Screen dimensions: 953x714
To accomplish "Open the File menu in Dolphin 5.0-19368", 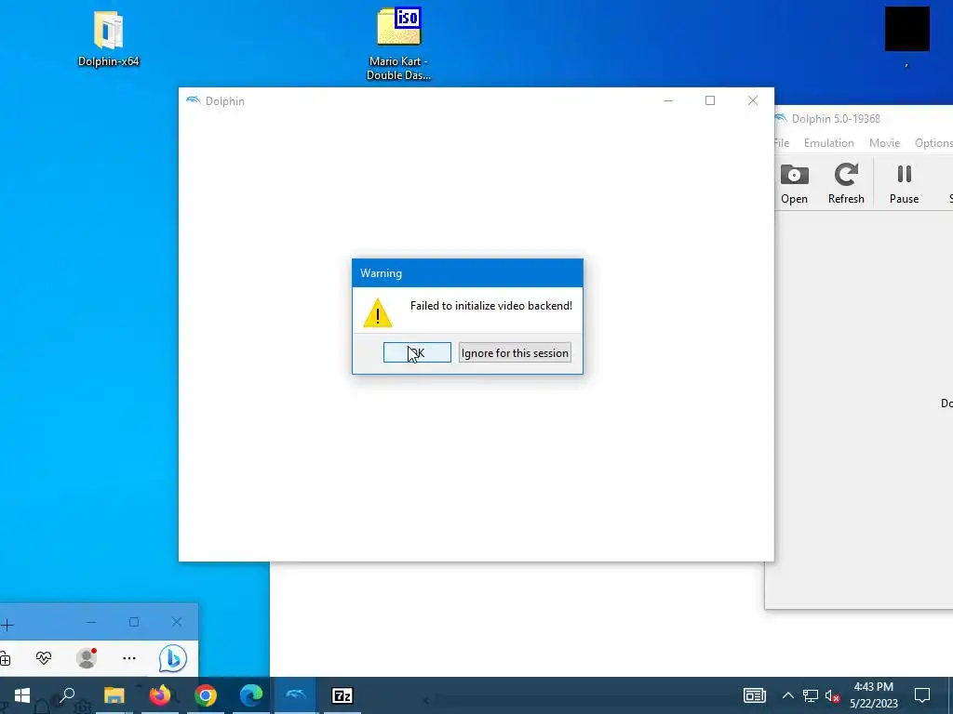I will 782,142.
